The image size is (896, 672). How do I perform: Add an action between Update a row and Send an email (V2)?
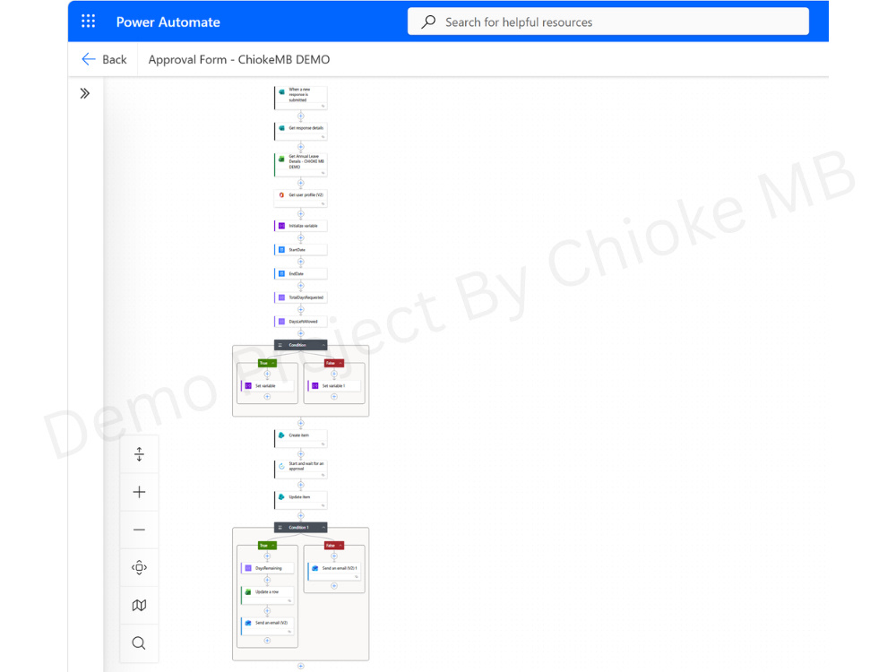[x=267, y=611]
